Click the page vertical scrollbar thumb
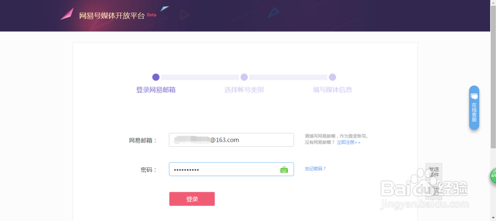Image resolution: width=496 pixels, height=221 pixels. click(493, 77)
